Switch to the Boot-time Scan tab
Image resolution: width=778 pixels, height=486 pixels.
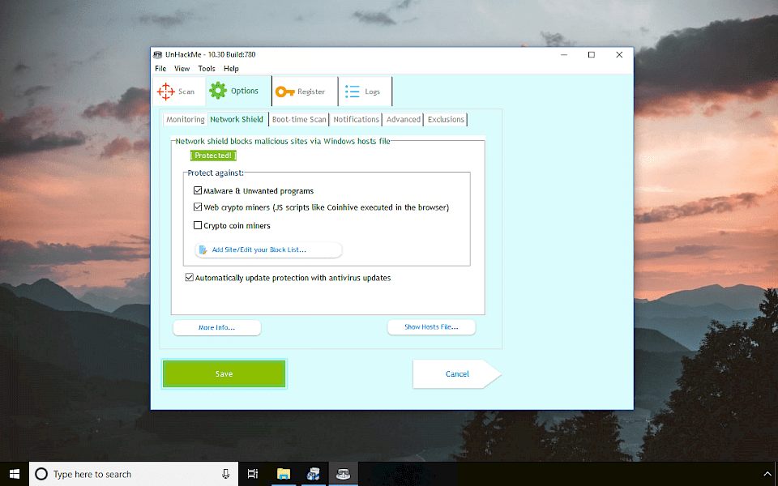pyautogui.click(x=299, y=120)
